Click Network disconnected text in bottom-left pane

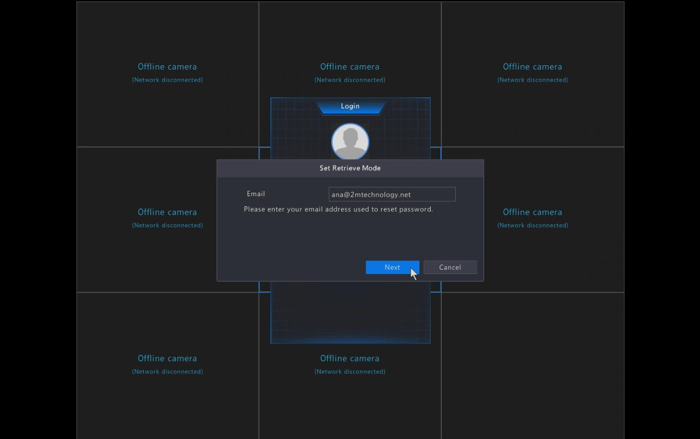pos(167,371)
